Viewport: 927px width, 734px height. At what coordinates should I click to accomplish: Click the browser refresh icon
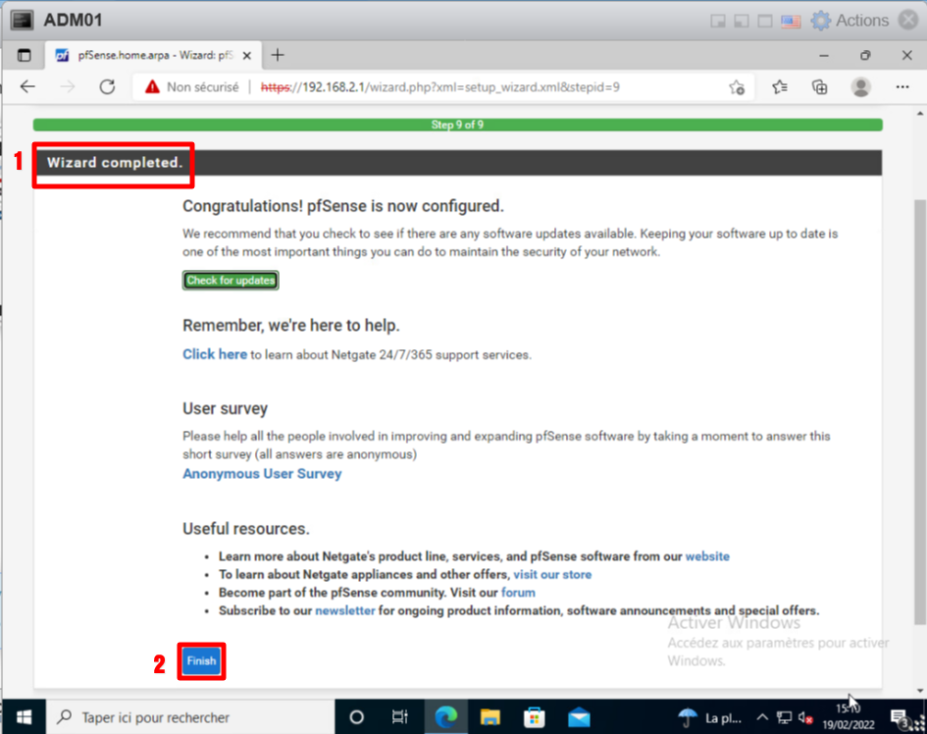point(107,87)
